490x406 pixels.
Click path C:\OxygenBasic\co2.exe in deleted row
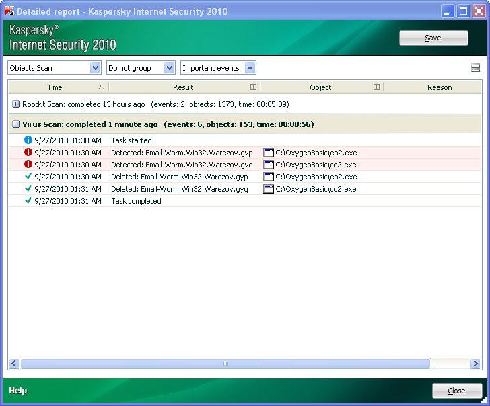click(x=316, y=189)
